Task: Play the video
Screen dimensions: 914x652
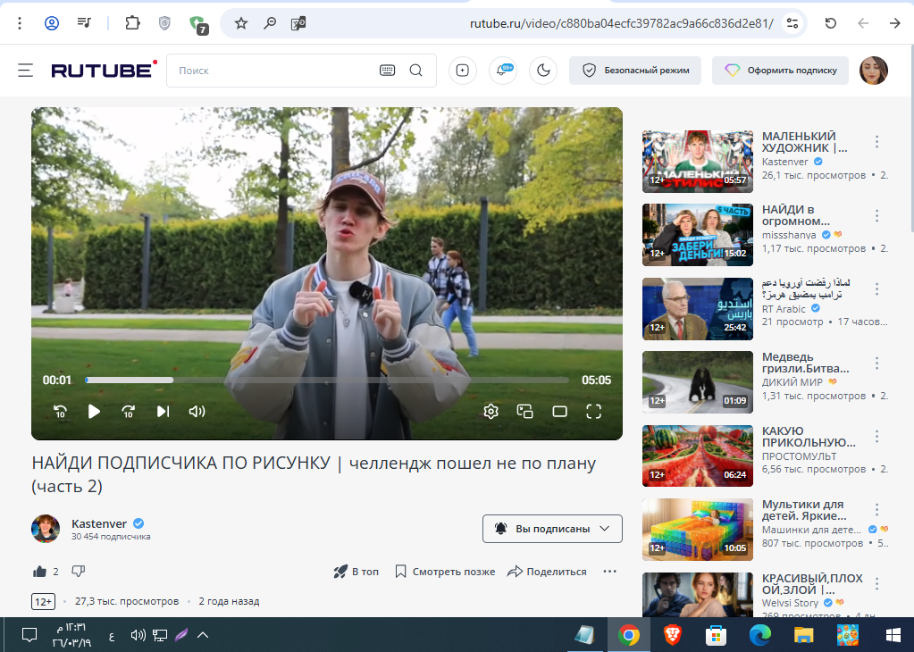Action: tap(94, 412)
